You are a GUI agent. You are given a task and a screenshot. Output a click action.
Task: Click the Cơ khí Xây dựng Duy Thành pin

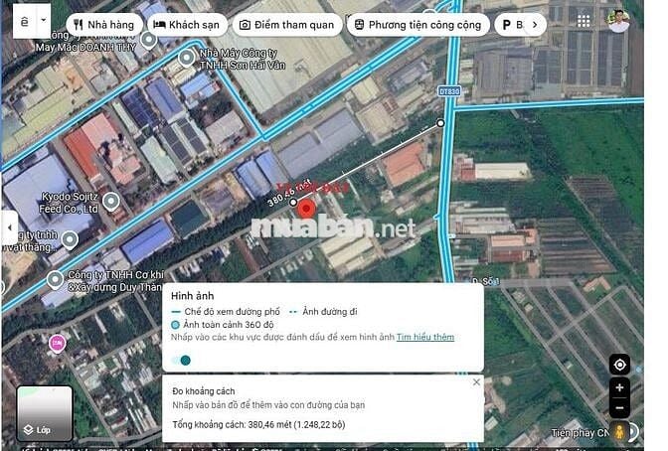click(55, 280)
